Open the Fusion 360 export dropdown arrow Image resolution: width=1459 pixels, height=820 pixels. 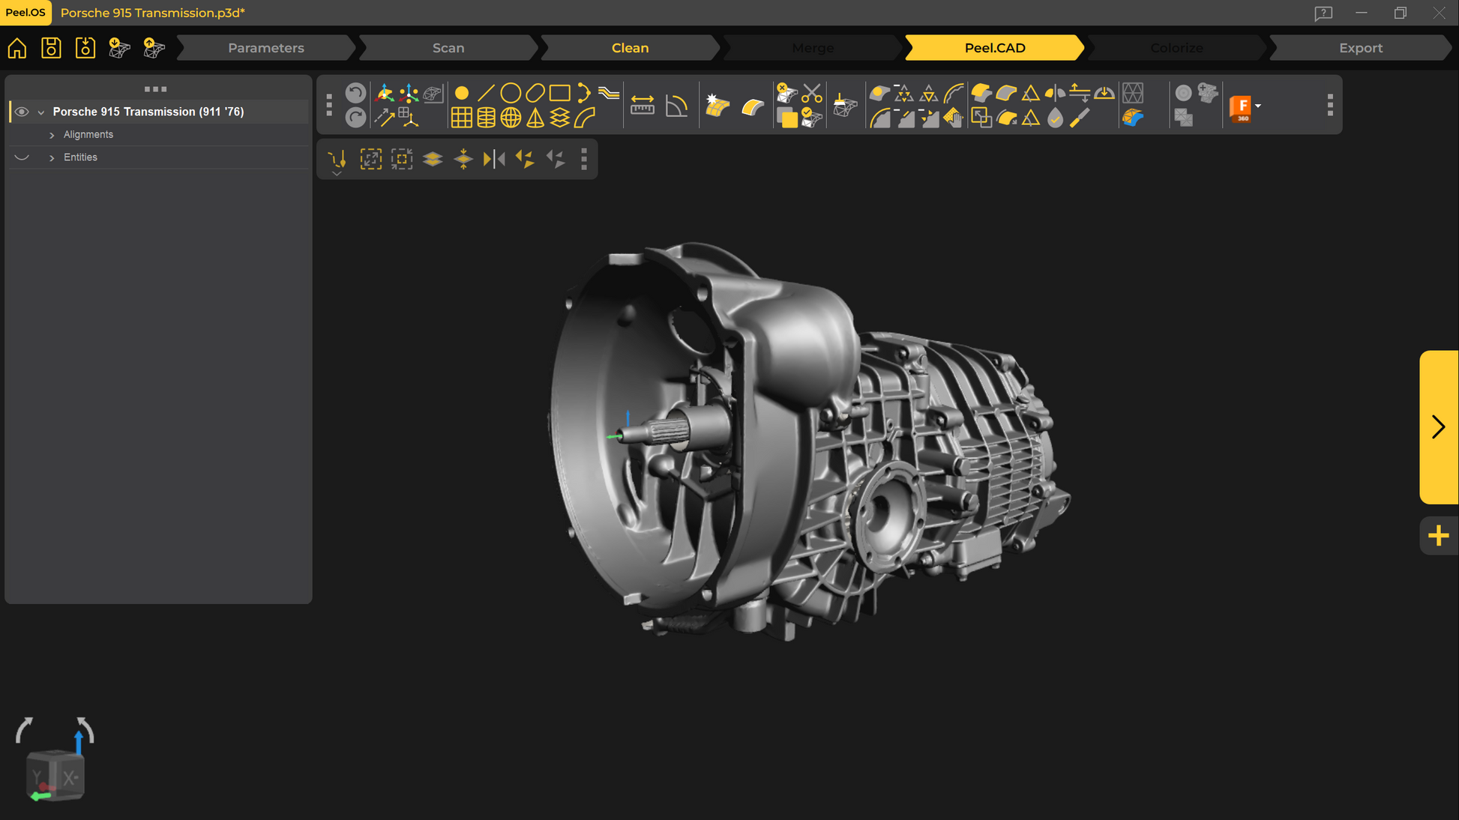pyautogui.click(x=1258, y=106)
